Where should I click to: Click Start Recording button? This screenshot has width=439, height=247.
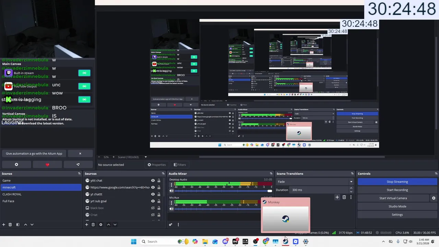click(398, 190)
